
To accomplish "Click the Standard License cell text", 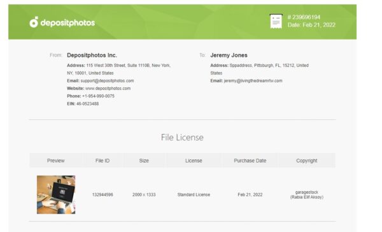I will (x=194, y=194).
